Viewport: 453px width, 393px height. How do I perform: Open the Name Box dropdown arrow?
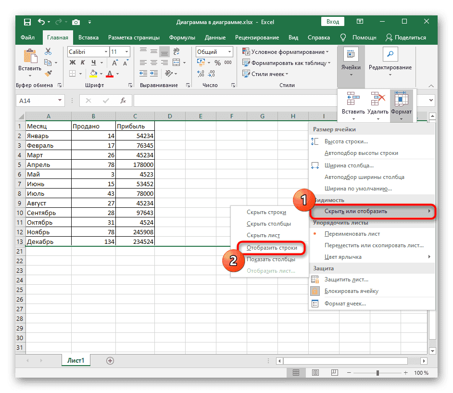pyautogui.click(x=60, y=101)
